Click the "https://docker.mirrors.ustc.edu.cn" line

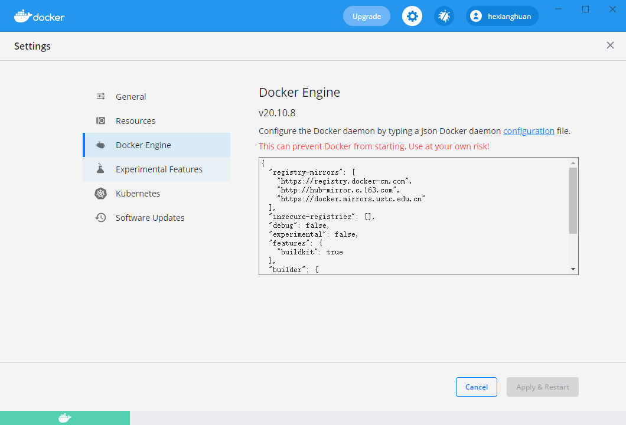(x=351, y=199)
